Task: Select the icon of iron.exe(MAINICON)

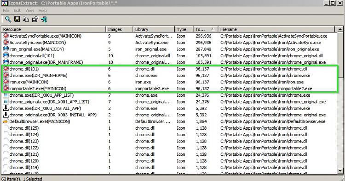Action: [6, 82]
